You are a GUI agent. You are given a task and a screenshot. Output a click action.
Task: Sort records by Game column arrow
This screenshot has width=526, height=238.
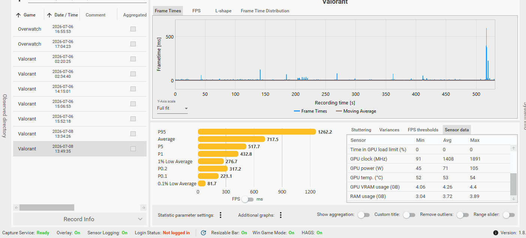(x=18, y=15)
